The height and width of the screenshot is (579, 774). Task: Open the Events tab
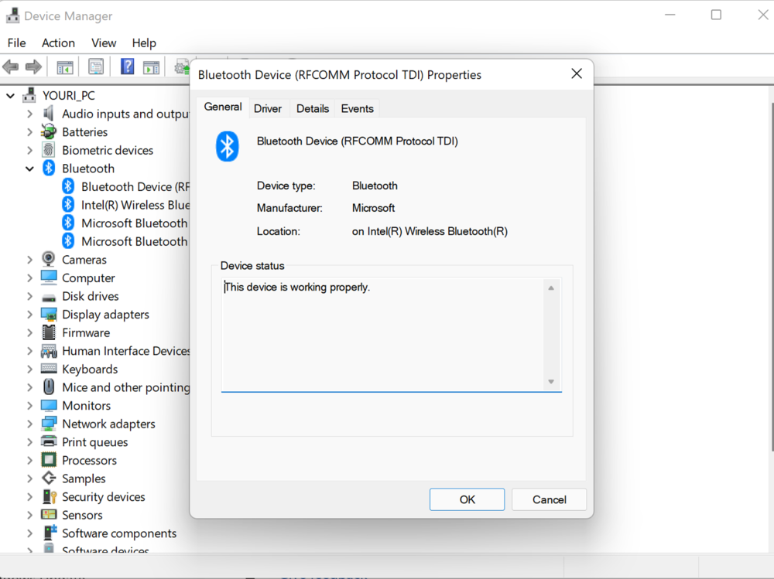click(x=357, y=109)
